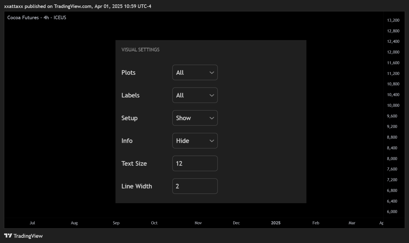Click the Oct label on time axis
Image resolution: width=409 pixels, height=243 pixels.
pyautogui.click(x=154, y=223)
